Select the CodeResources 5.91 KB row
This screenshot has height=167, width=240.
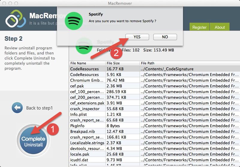[154, 75]
